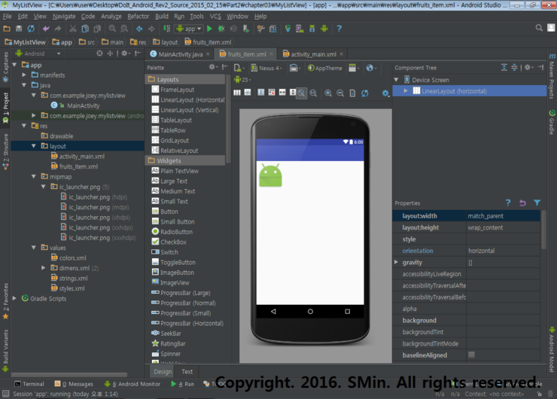The width and height of the screenshot is (557, 399).
Task: Switch to the Text editor tab
Action: coord(187,372)
